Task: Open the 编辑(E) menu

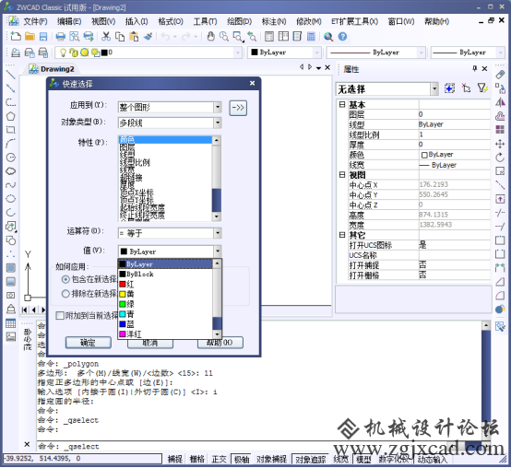Action: click(x=69, y=21)
